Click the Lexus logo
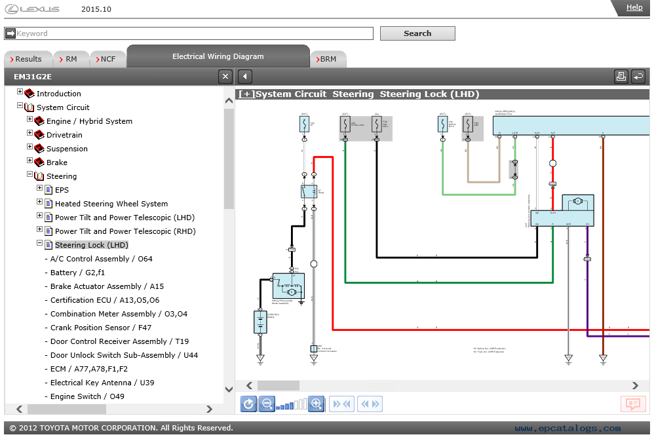The image size is (654, 439). (x=32, y=9)
